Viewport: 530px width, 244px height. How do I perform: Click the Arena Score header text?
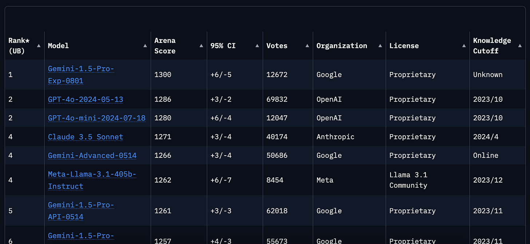tap(165, 46)
